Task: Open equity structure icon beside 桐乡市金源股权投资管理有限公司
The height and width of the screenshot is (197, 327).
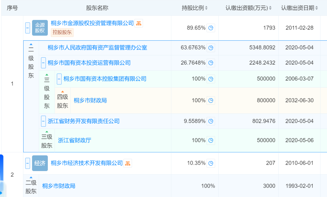Action: click(139, 23)
